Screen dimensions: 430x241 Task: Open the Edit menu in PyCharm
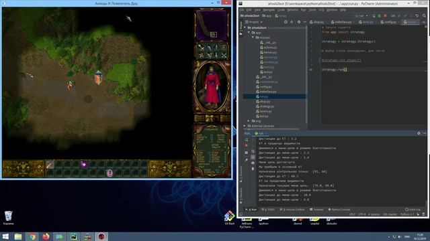click(x=249, y=10)
